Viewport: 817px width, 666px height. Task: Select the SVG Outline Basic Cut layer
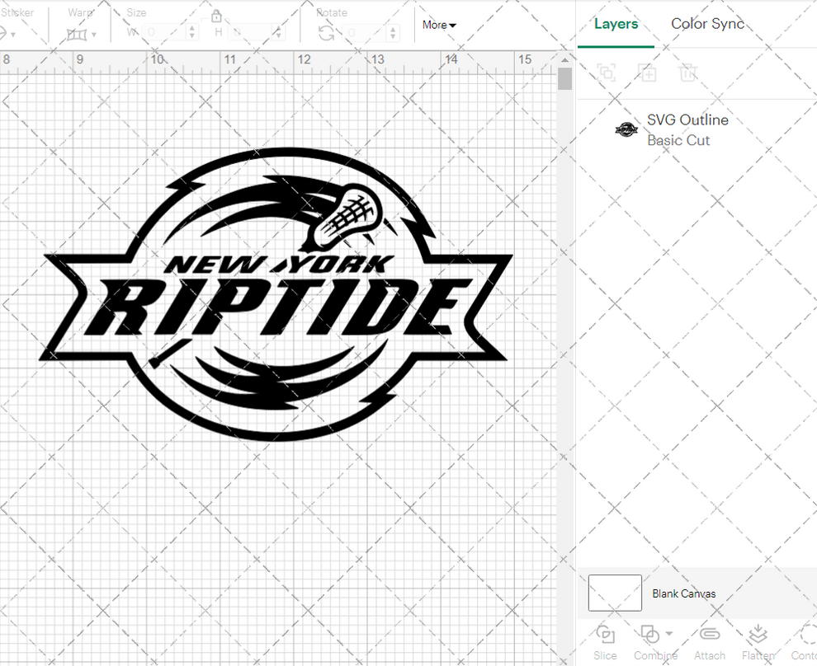tap(688, 129)
